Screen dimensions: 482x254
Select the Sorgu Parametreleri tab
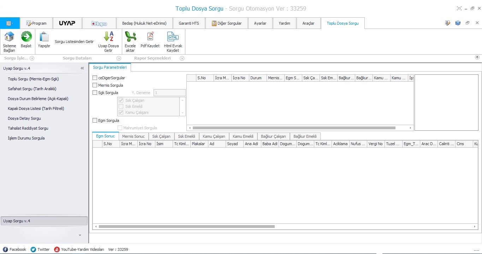point(110,67)
